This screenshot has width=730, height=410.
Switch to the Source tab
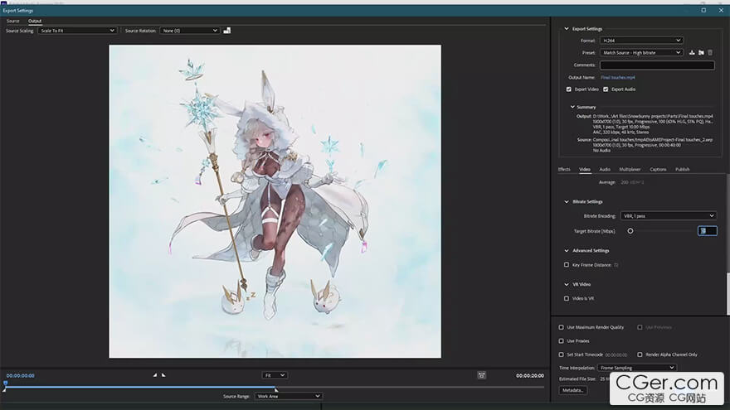(x=13, y=21)
